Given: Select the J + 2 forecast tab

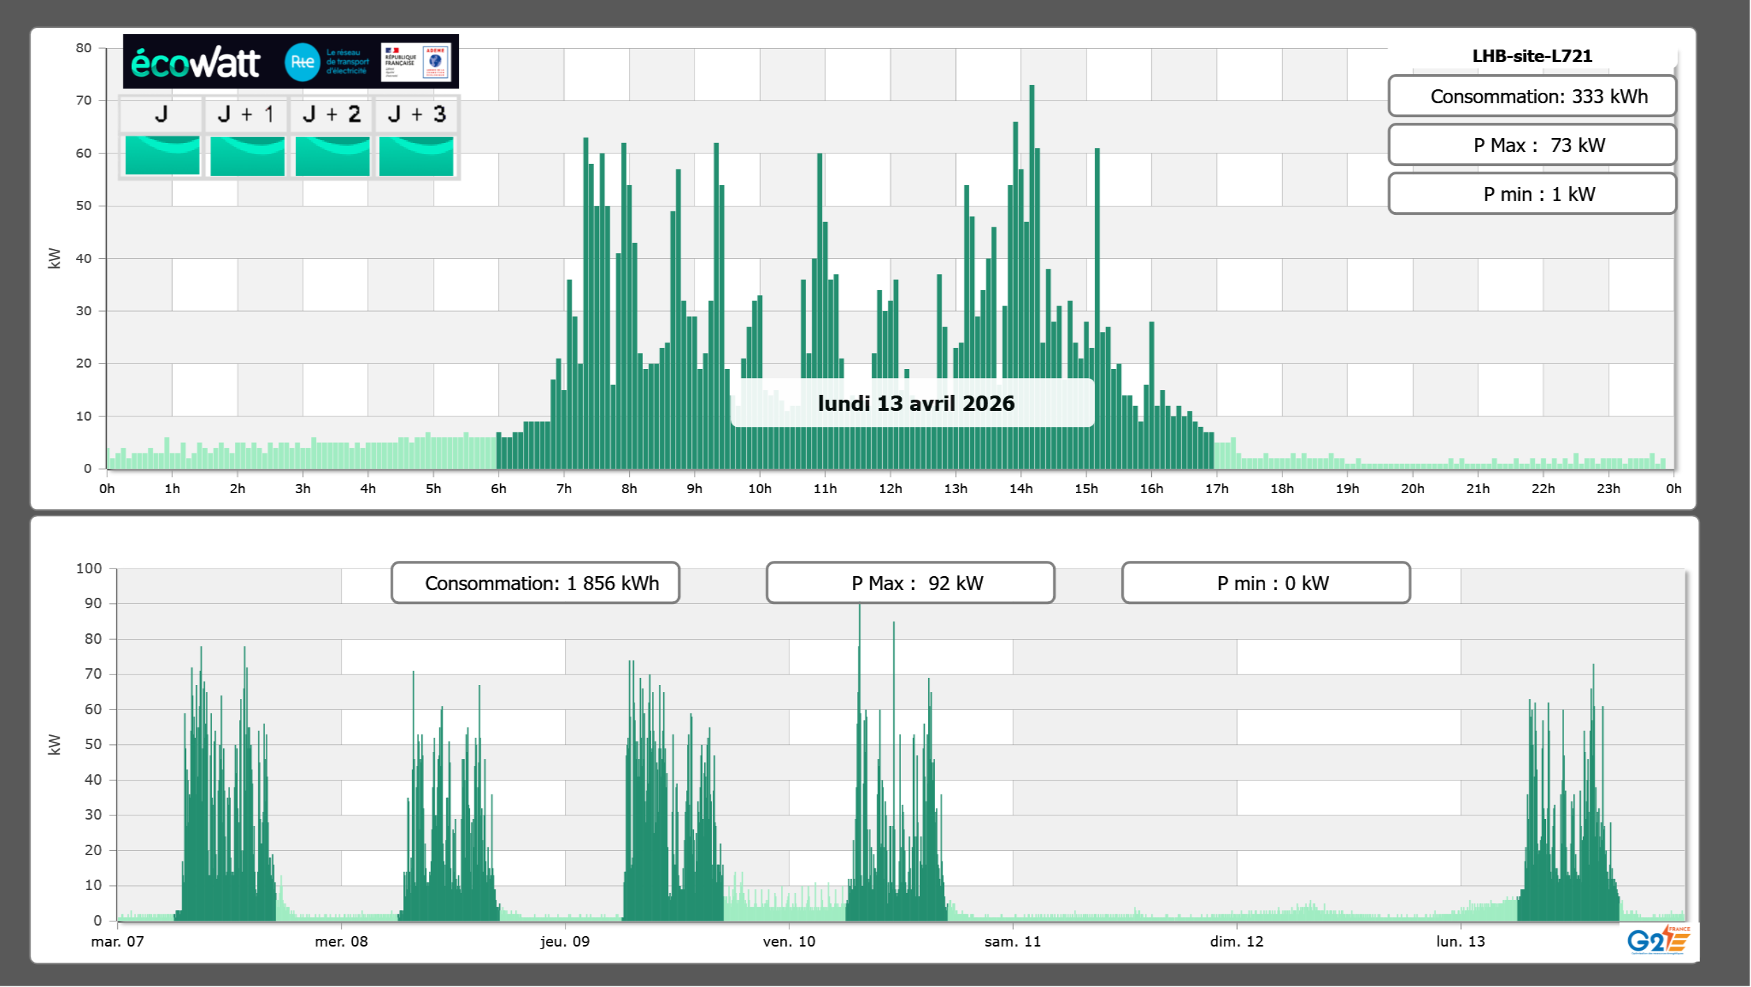Looking at the screenshot, I should pos(332,114).
